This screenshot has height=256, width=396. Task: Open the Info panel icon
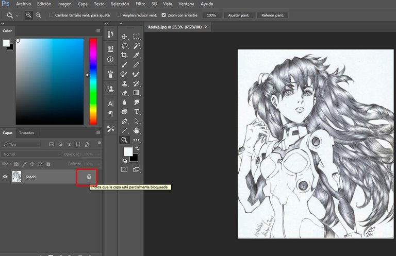[x=110, y=60]
